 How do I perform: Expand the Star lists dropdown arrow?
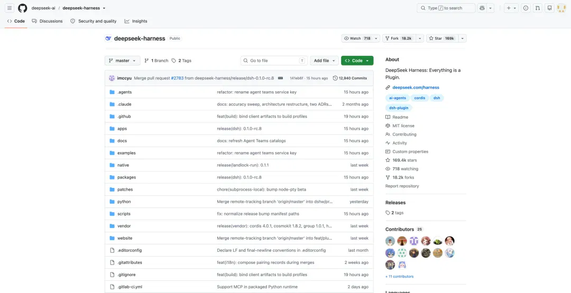463,38
